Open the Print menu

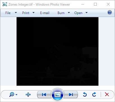click(26, 13)
